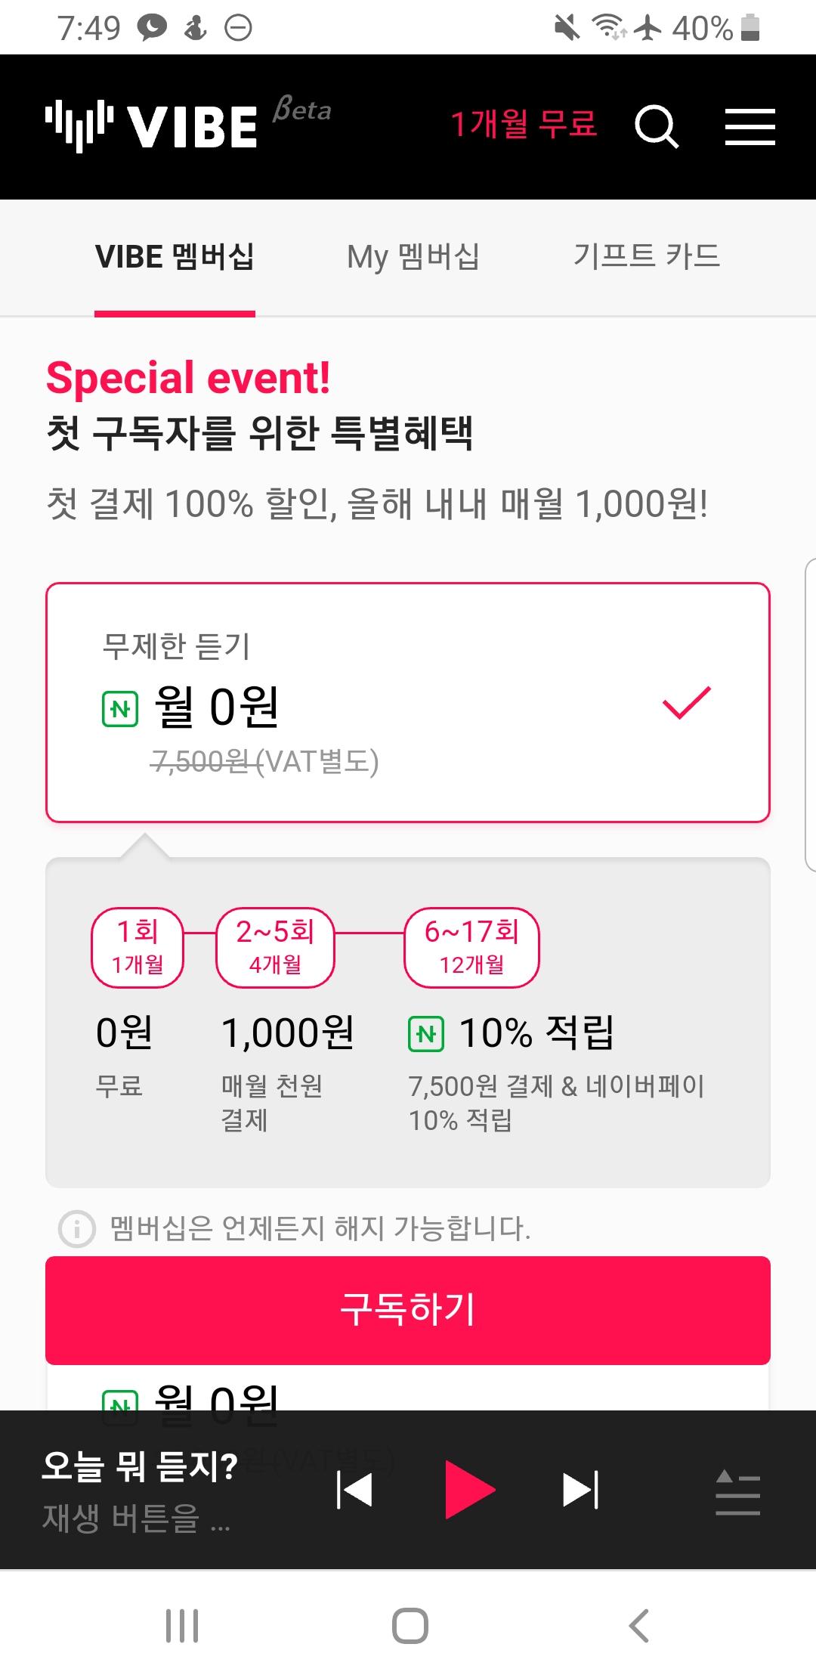Open the playlist queue icon
The width and height of the screenshot is (816, 1678).
[x=737, y=1491]
